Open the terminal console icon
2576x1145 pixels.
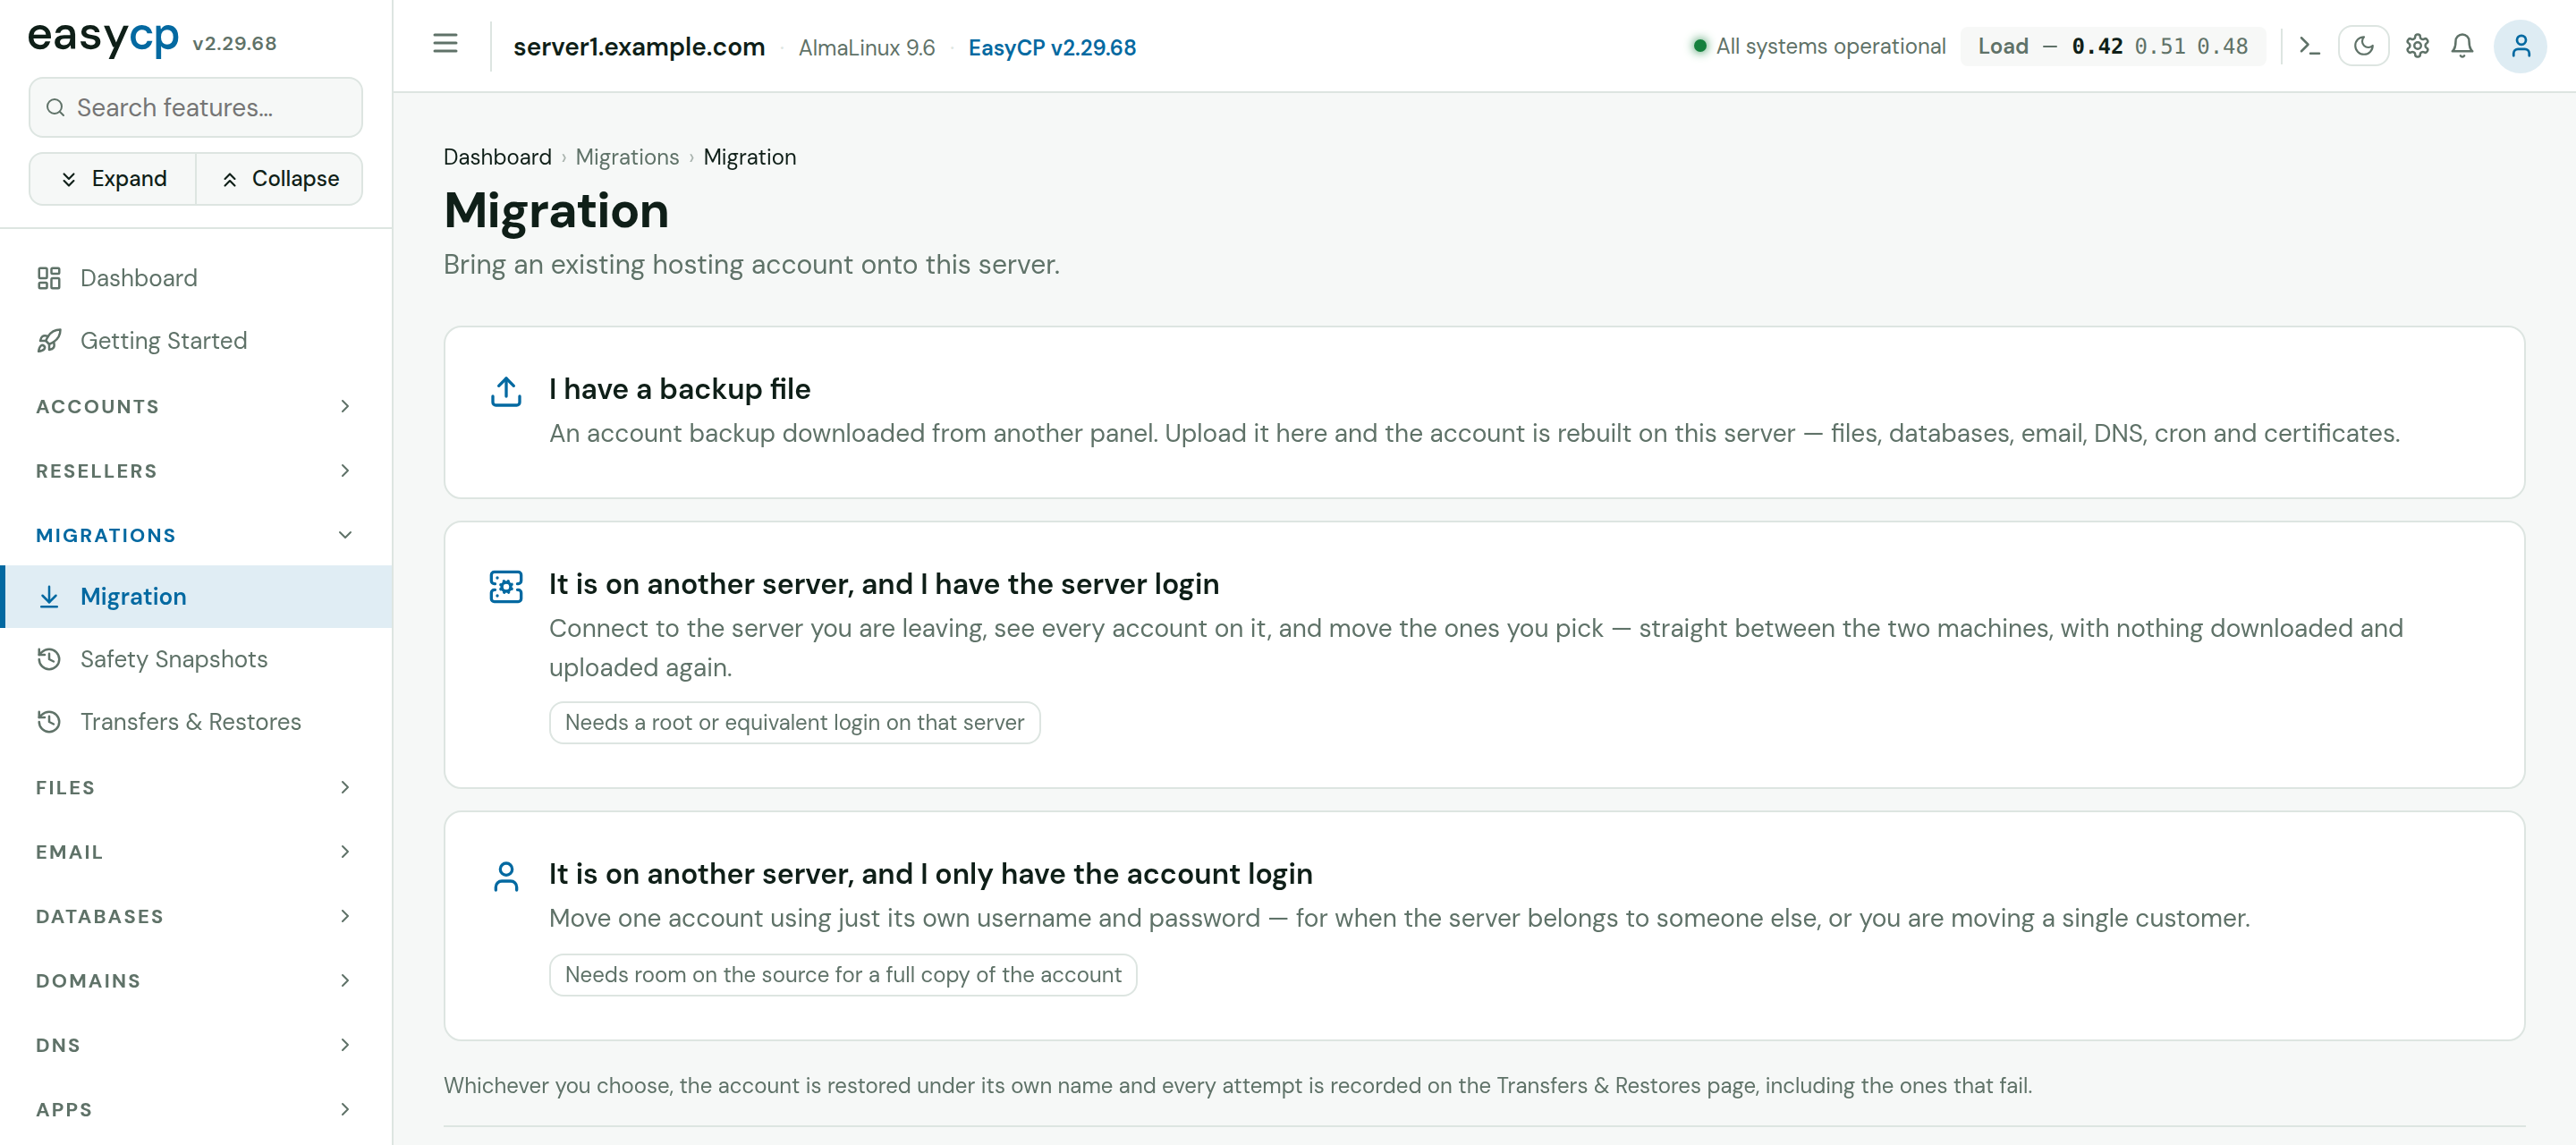2309,46
